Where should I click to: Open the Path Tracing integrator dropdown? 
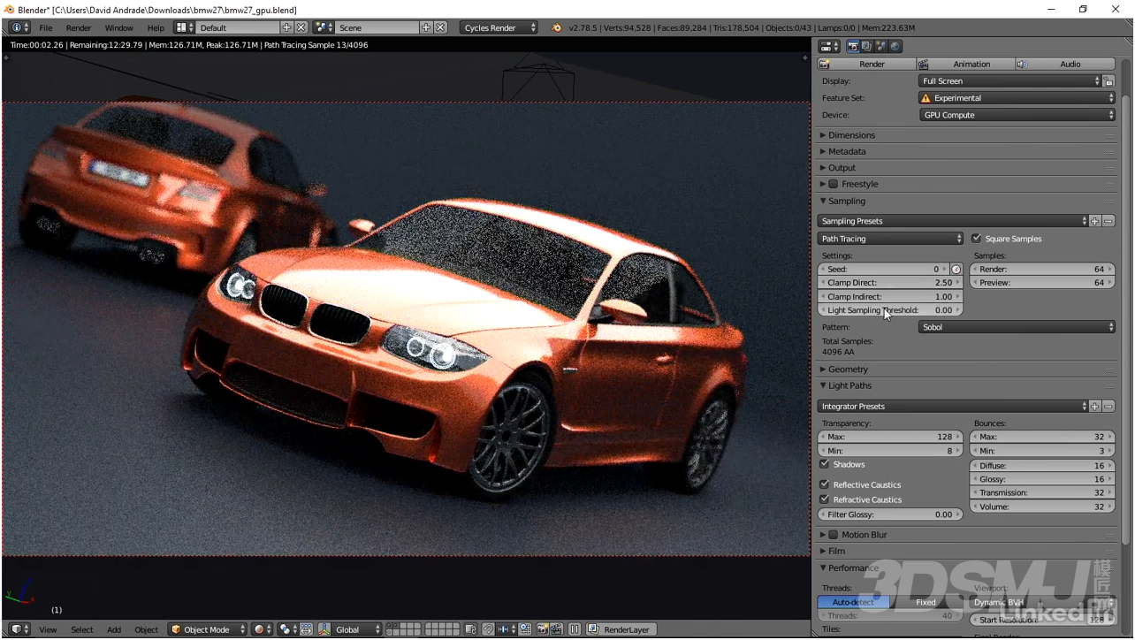click(891, 239)
